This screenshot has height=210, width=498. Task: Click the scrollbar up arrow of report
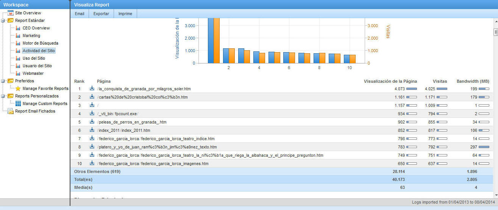tap(495, 21)
